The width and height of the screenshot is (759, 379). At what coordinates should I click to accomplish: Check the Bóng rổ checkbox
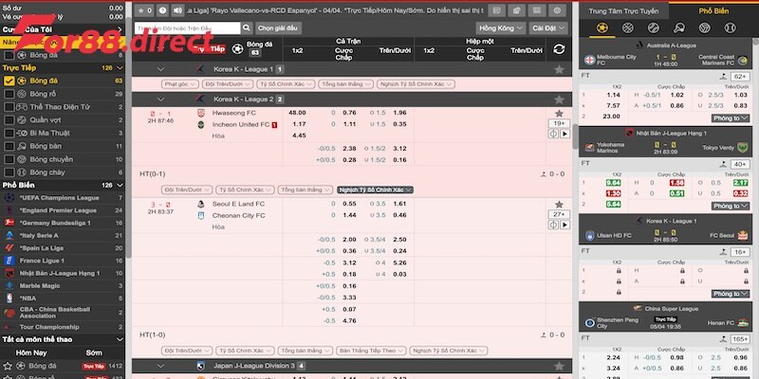pos(9,95)
